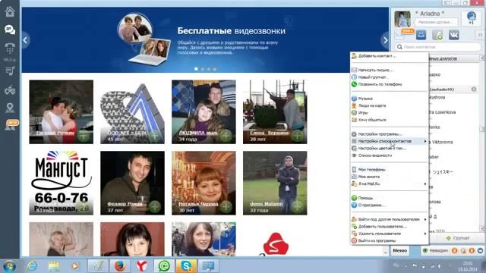The width and height of the screenshot is (486, 273).
Task: Choose Добавить пользователя menu item
Action: coord(390,226)
